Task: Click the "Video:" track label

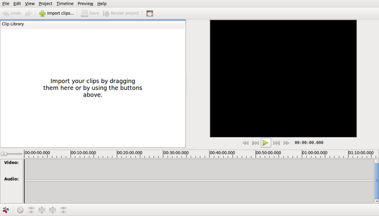Action: 11,163
